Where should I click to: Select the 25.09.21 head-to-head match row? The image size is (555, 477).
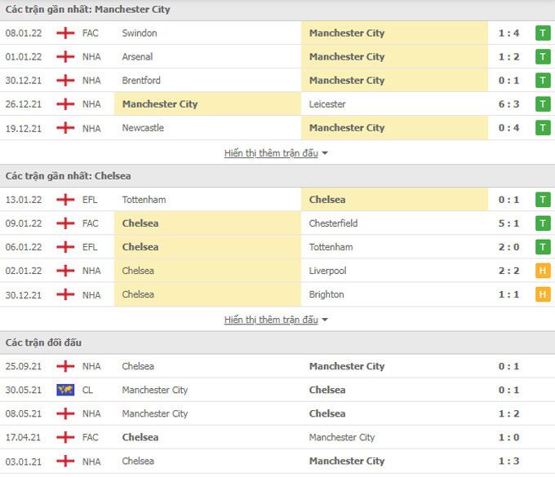click(x=277, y=367)
